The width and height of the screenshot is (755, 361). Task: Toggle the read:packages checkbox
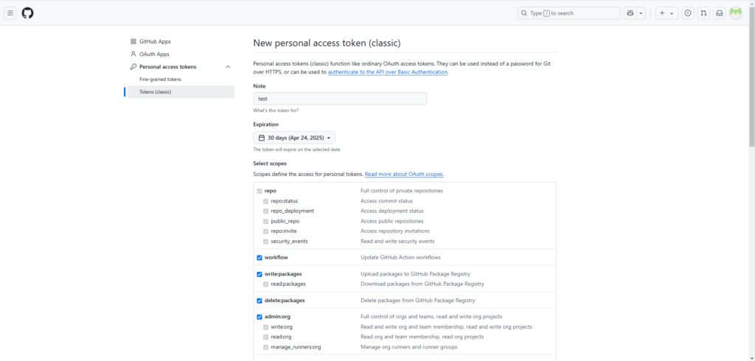point(265,284)
